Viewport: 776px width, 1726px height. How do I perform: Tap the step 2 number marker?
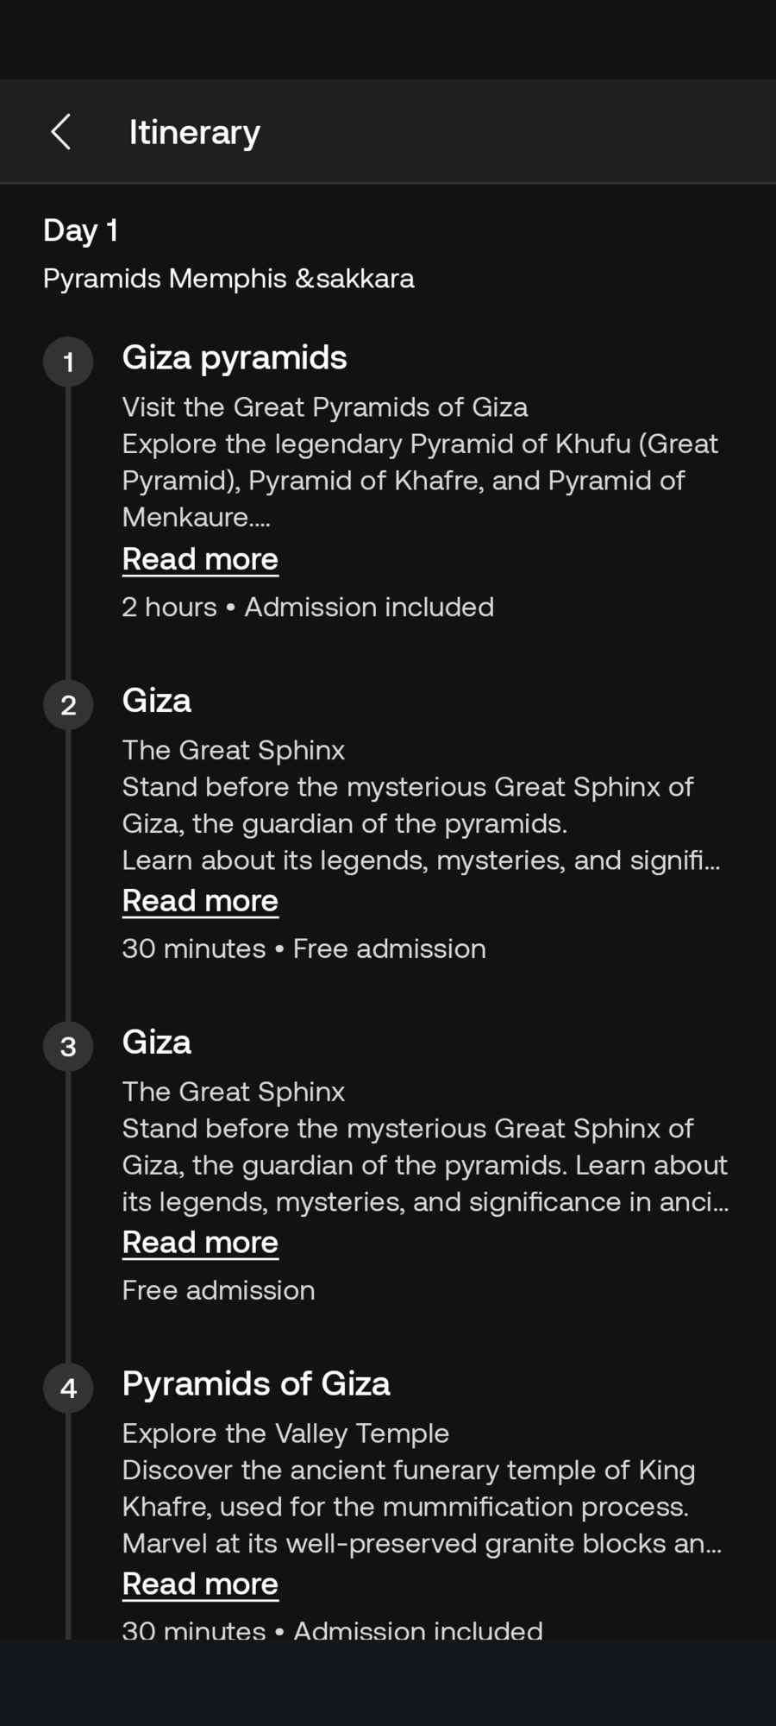click(68, 705)
